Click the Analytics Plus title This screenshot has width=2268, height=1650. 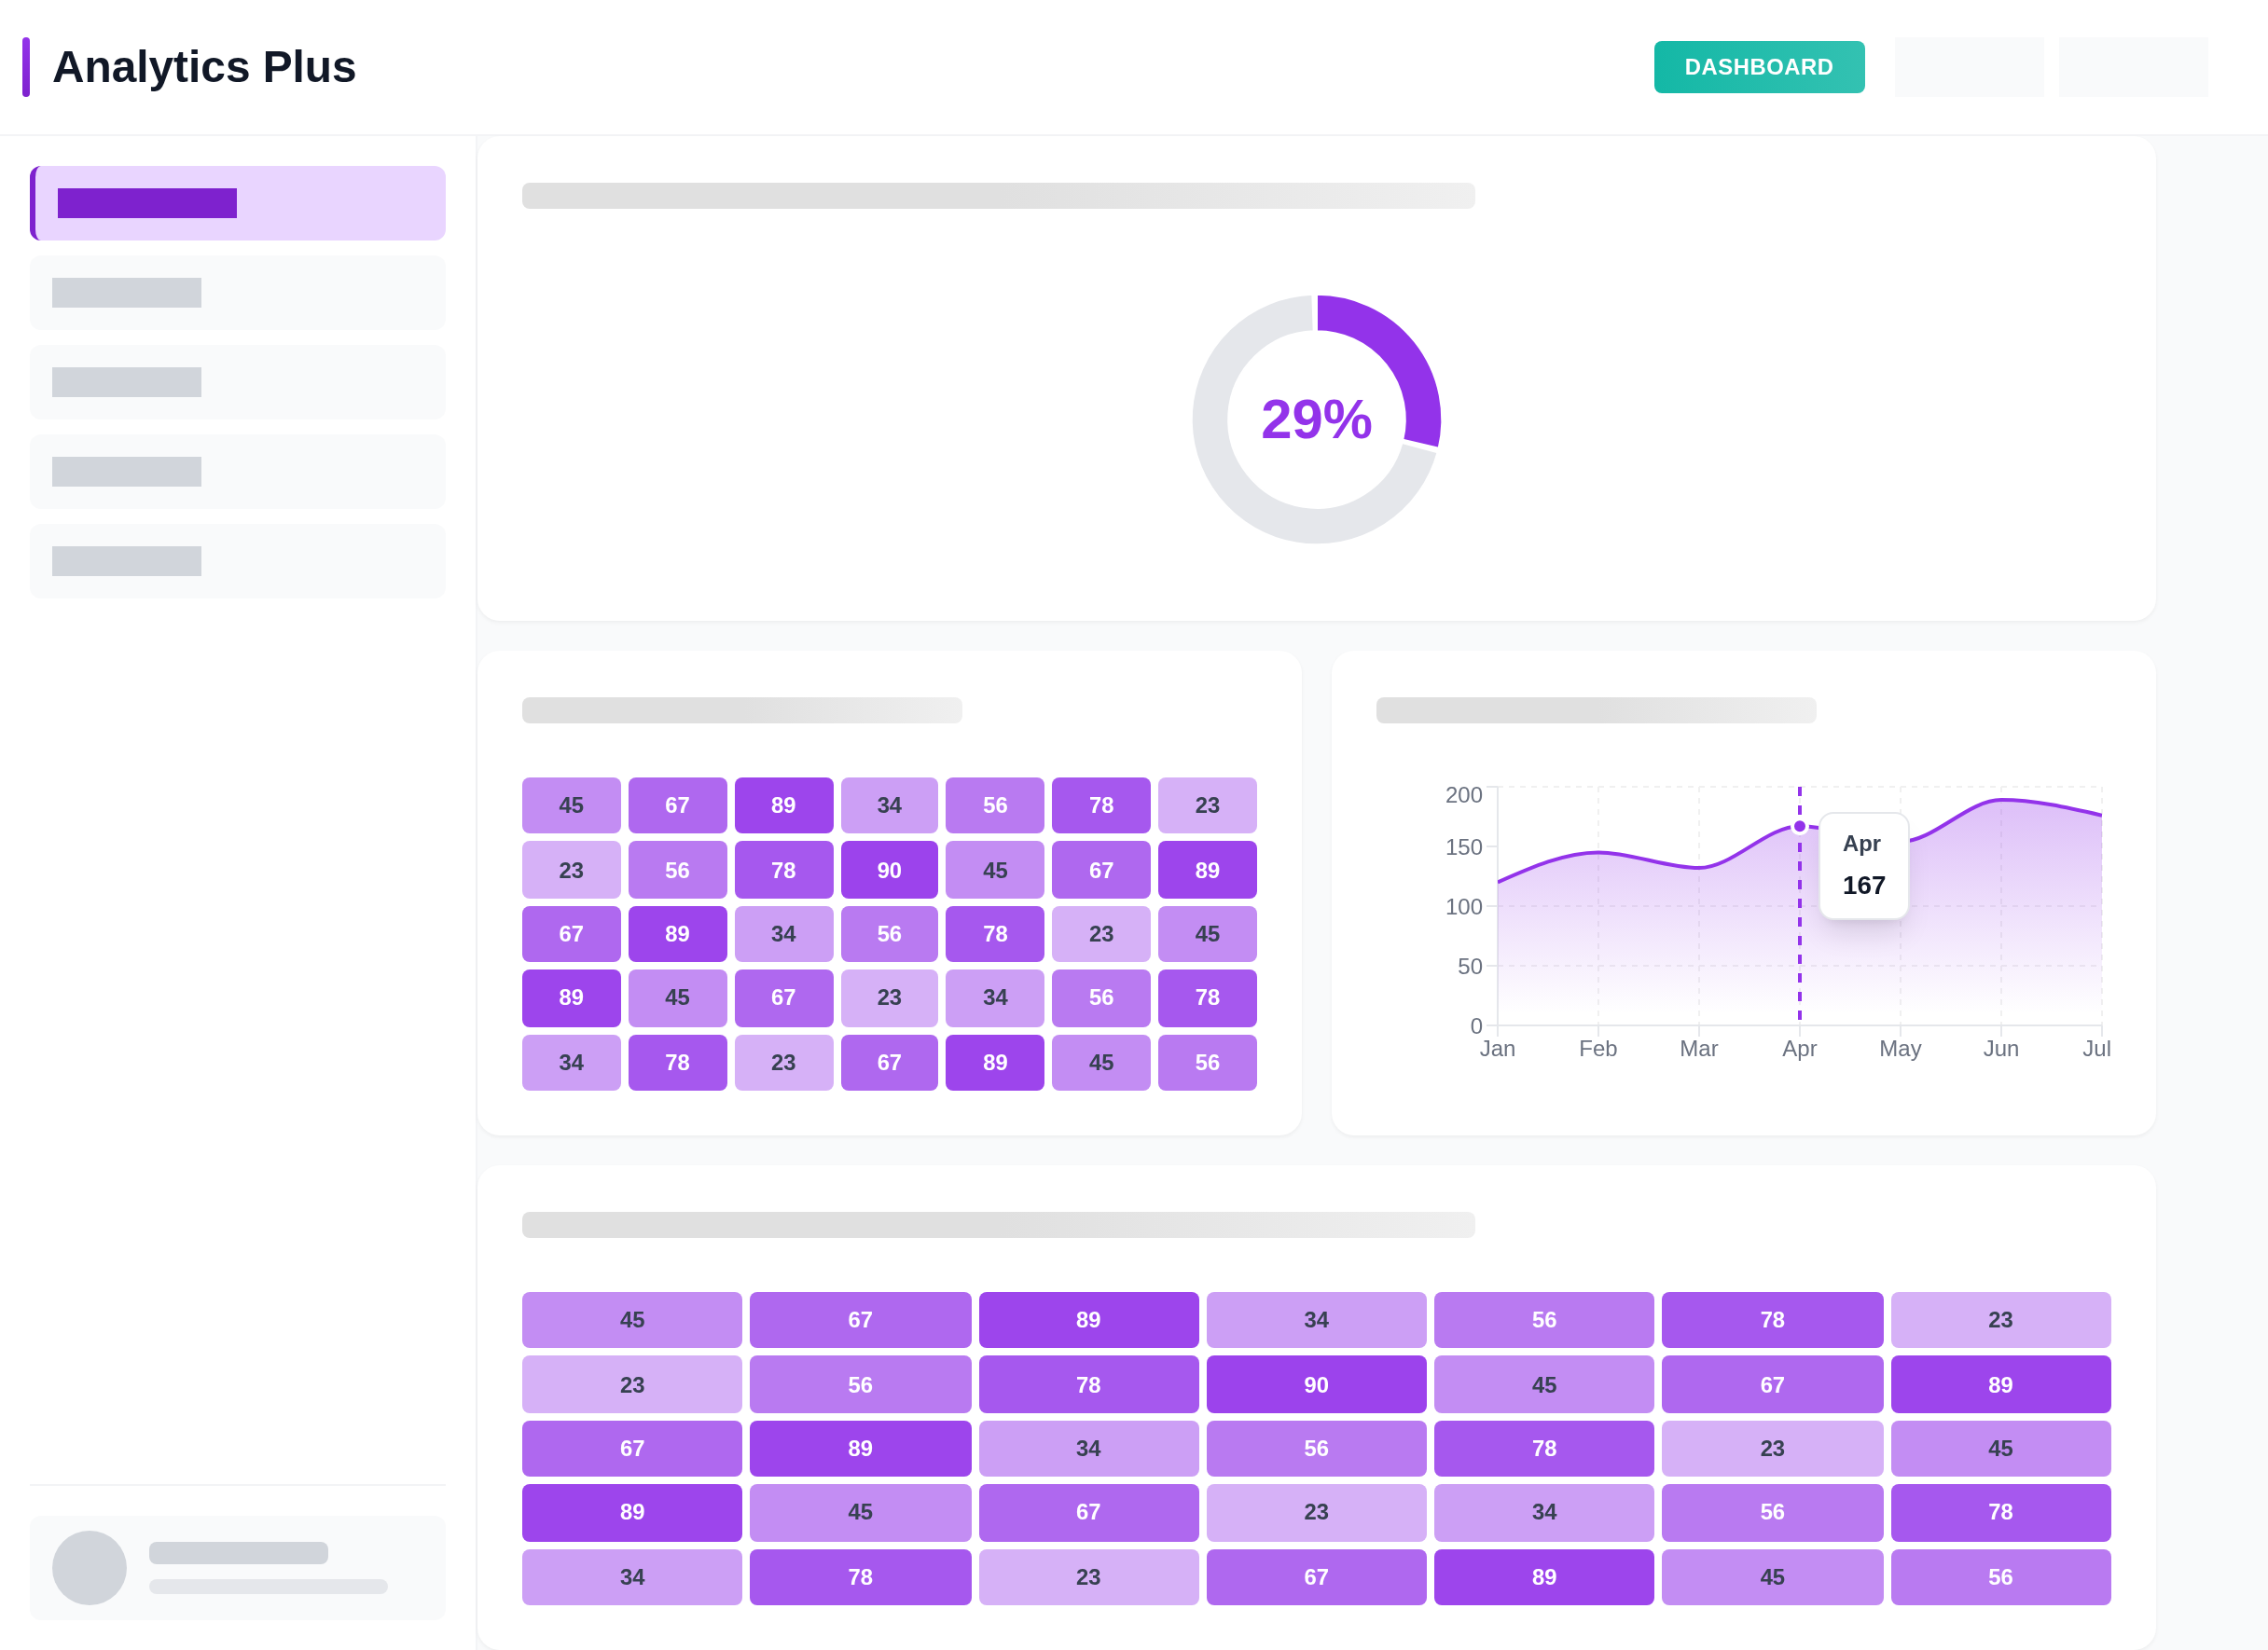click(x=204, y=67)
